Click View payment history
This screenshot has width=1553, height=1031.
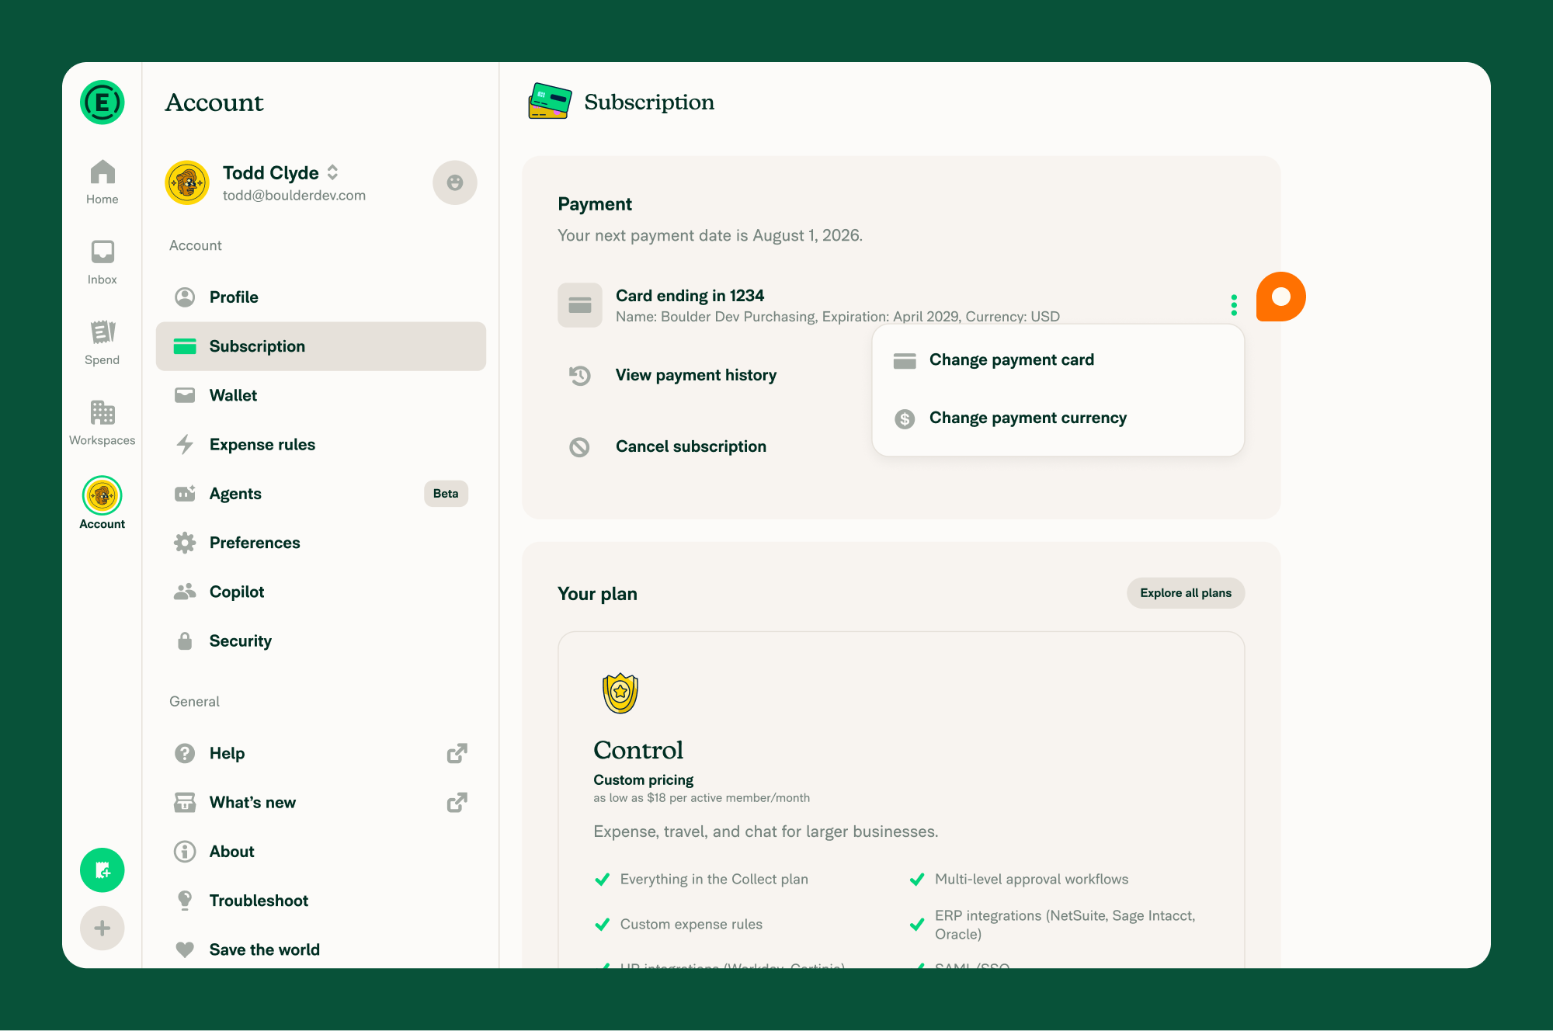click(696, 375)
